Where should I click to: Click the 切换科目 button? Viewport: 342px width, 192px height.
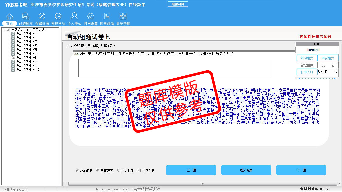click(178, 4)
